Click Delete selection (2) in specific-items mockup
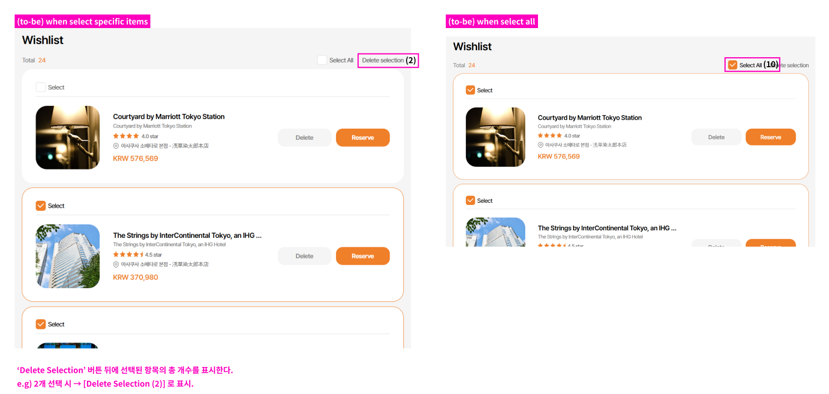 [x=389, y=60]
